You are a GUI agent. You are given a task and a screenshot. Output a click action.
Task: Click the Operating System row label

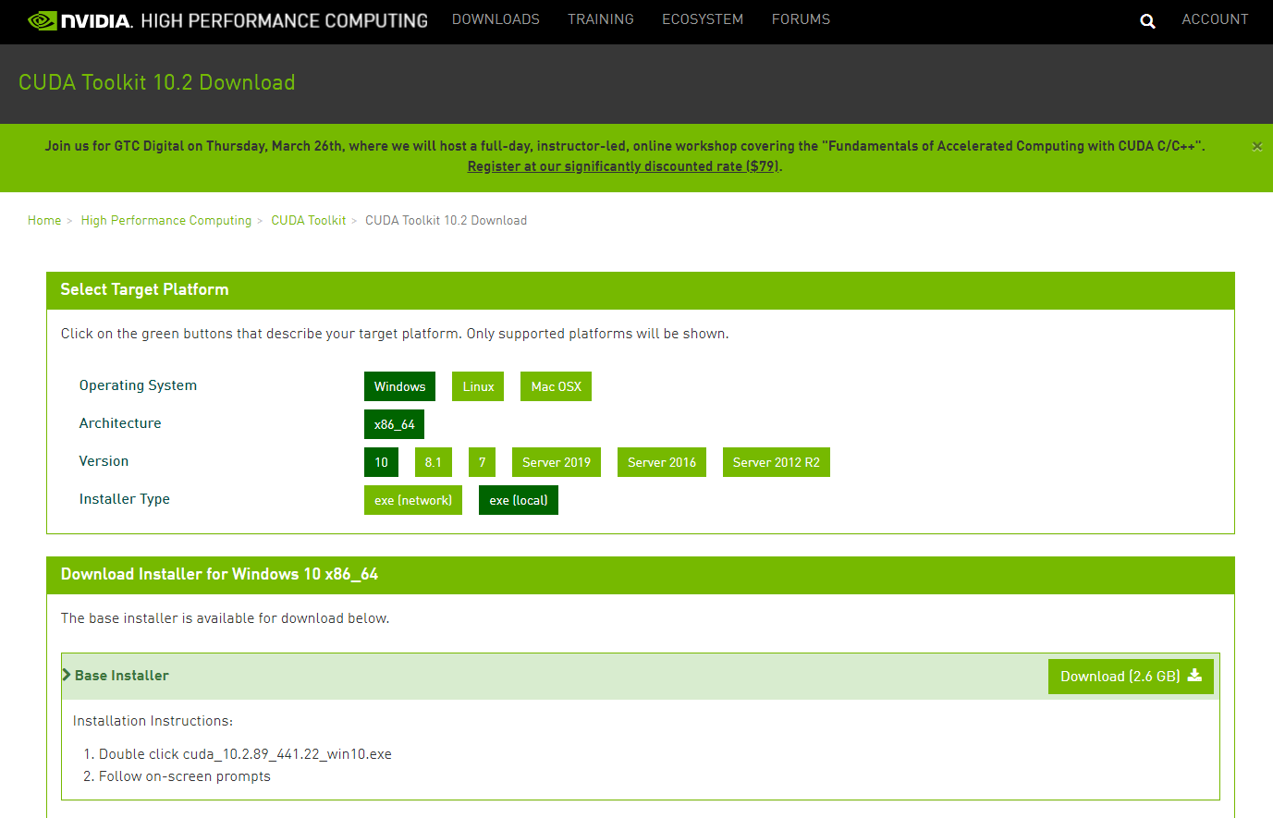click(x=138, y=385)
